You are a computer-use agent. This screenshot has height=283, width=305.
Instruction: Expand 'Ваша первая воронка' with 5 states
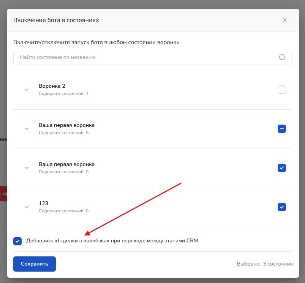point(27,129)
